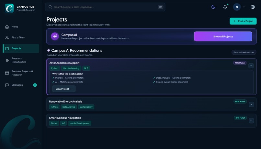Click the Research Opportunities graduation cap icon
This screenshot has width=261, height=149.
click(x=7, y=60)
